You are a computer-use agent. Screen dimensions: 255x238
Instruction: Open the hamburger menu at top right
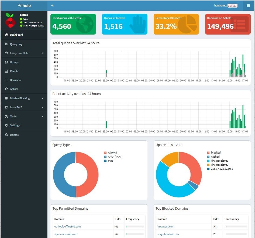249,5
